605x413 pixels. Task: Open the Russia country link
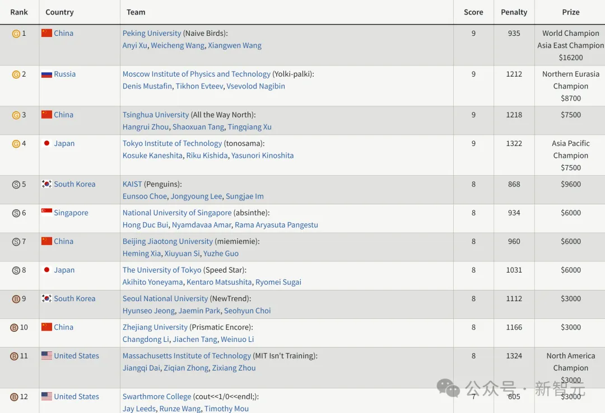(65, 74)
